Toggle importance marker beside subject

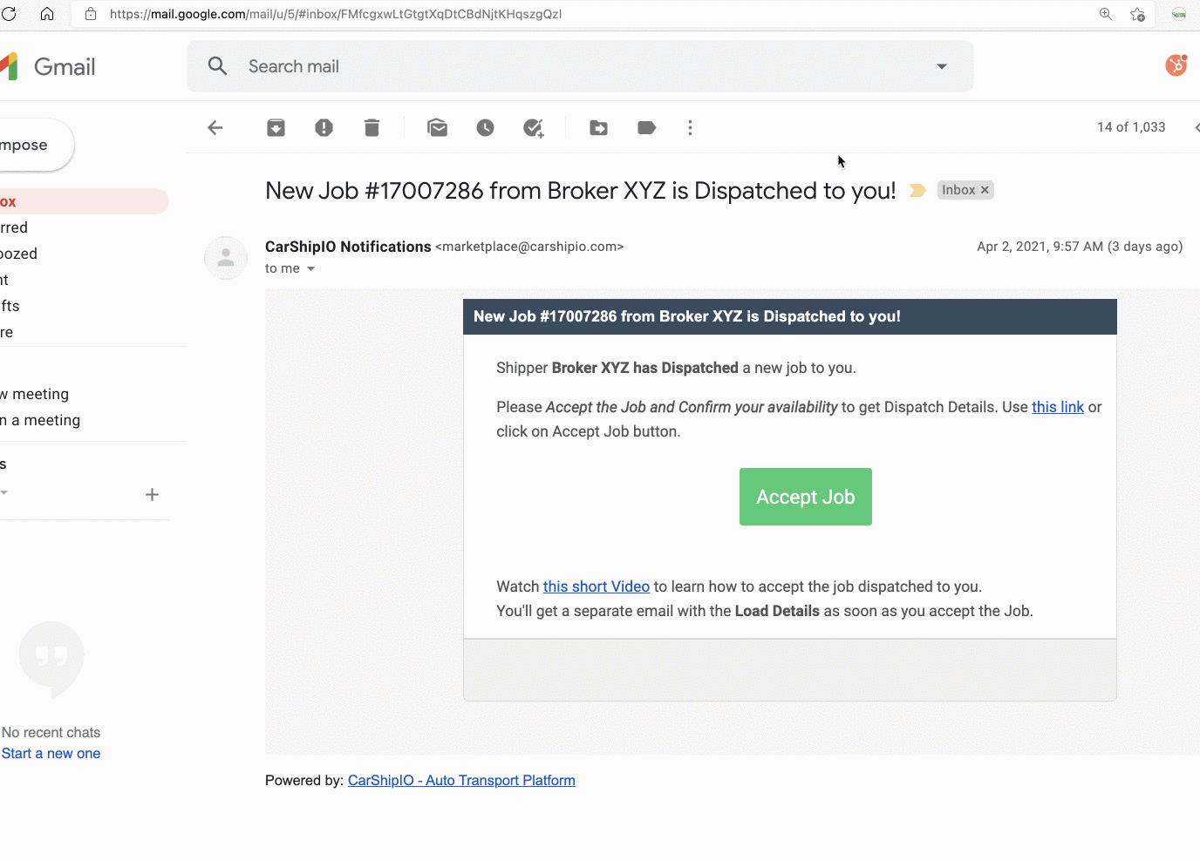917,190
